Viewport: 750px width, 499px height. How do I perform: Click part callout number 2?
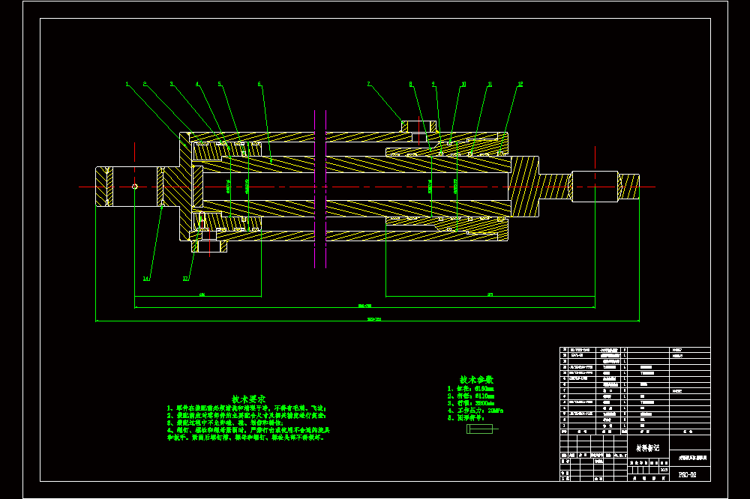pyautogui.click(x=145, y=84)
